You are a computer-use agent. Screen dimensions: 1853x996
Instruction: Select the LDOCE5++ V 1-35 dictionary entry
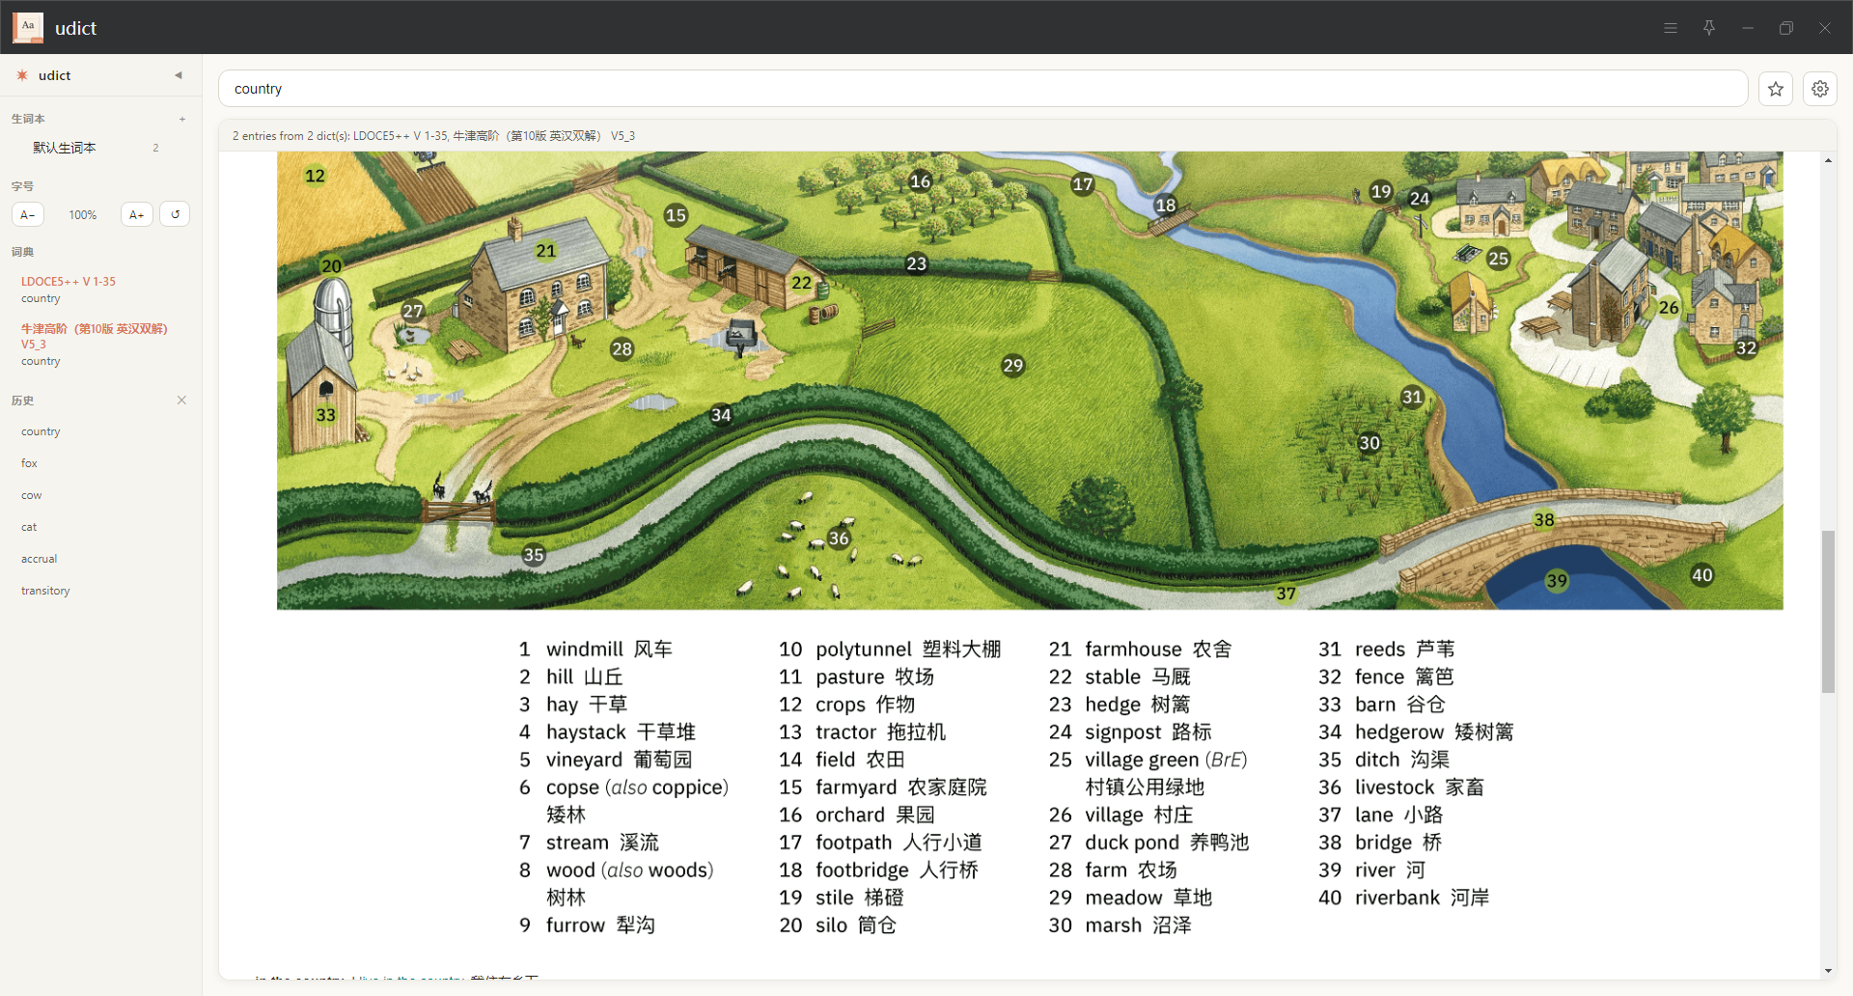69,282
